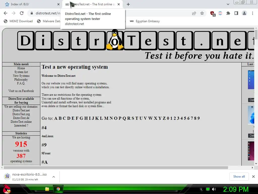The image size is (258, 194).
Task: Click the striped flag extension icon
Action: click(220, 13)
